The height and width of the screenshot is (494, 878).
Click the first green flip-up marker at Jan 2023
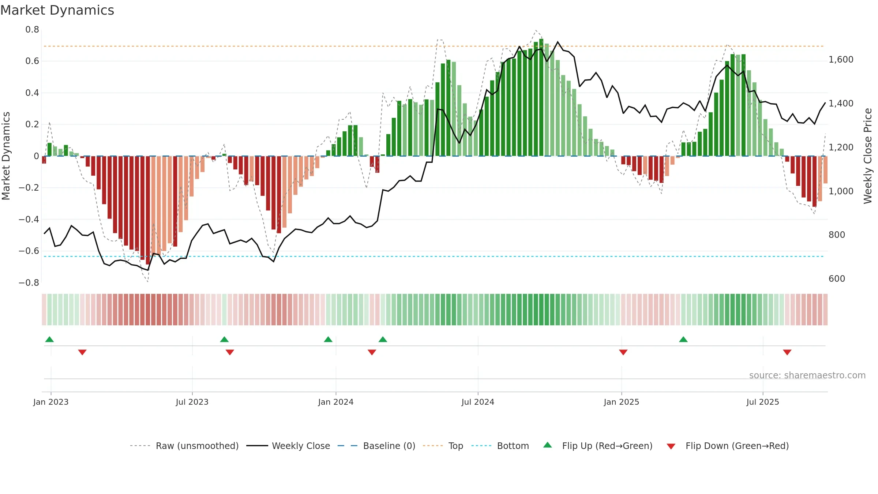click(49, 339)
